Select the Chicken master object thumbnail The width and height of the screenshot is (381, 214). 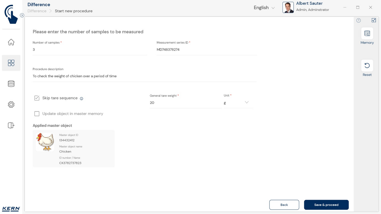point(45,142)
